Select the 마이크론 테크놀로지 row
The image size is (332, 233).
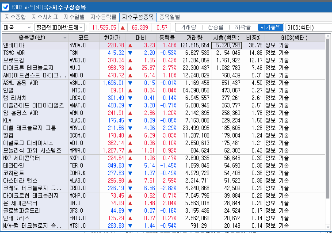(164, 68)
